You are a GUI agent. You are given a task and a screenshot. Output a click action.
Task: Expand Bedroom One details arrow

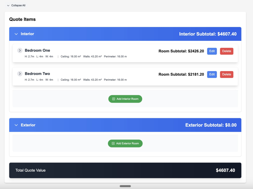point(20,50)
